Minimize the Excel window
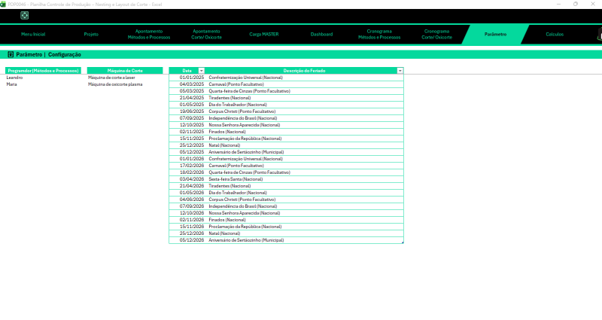 (553, 4)
